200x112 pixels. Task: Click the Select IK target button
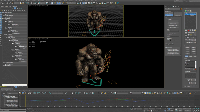click(173, 23)
